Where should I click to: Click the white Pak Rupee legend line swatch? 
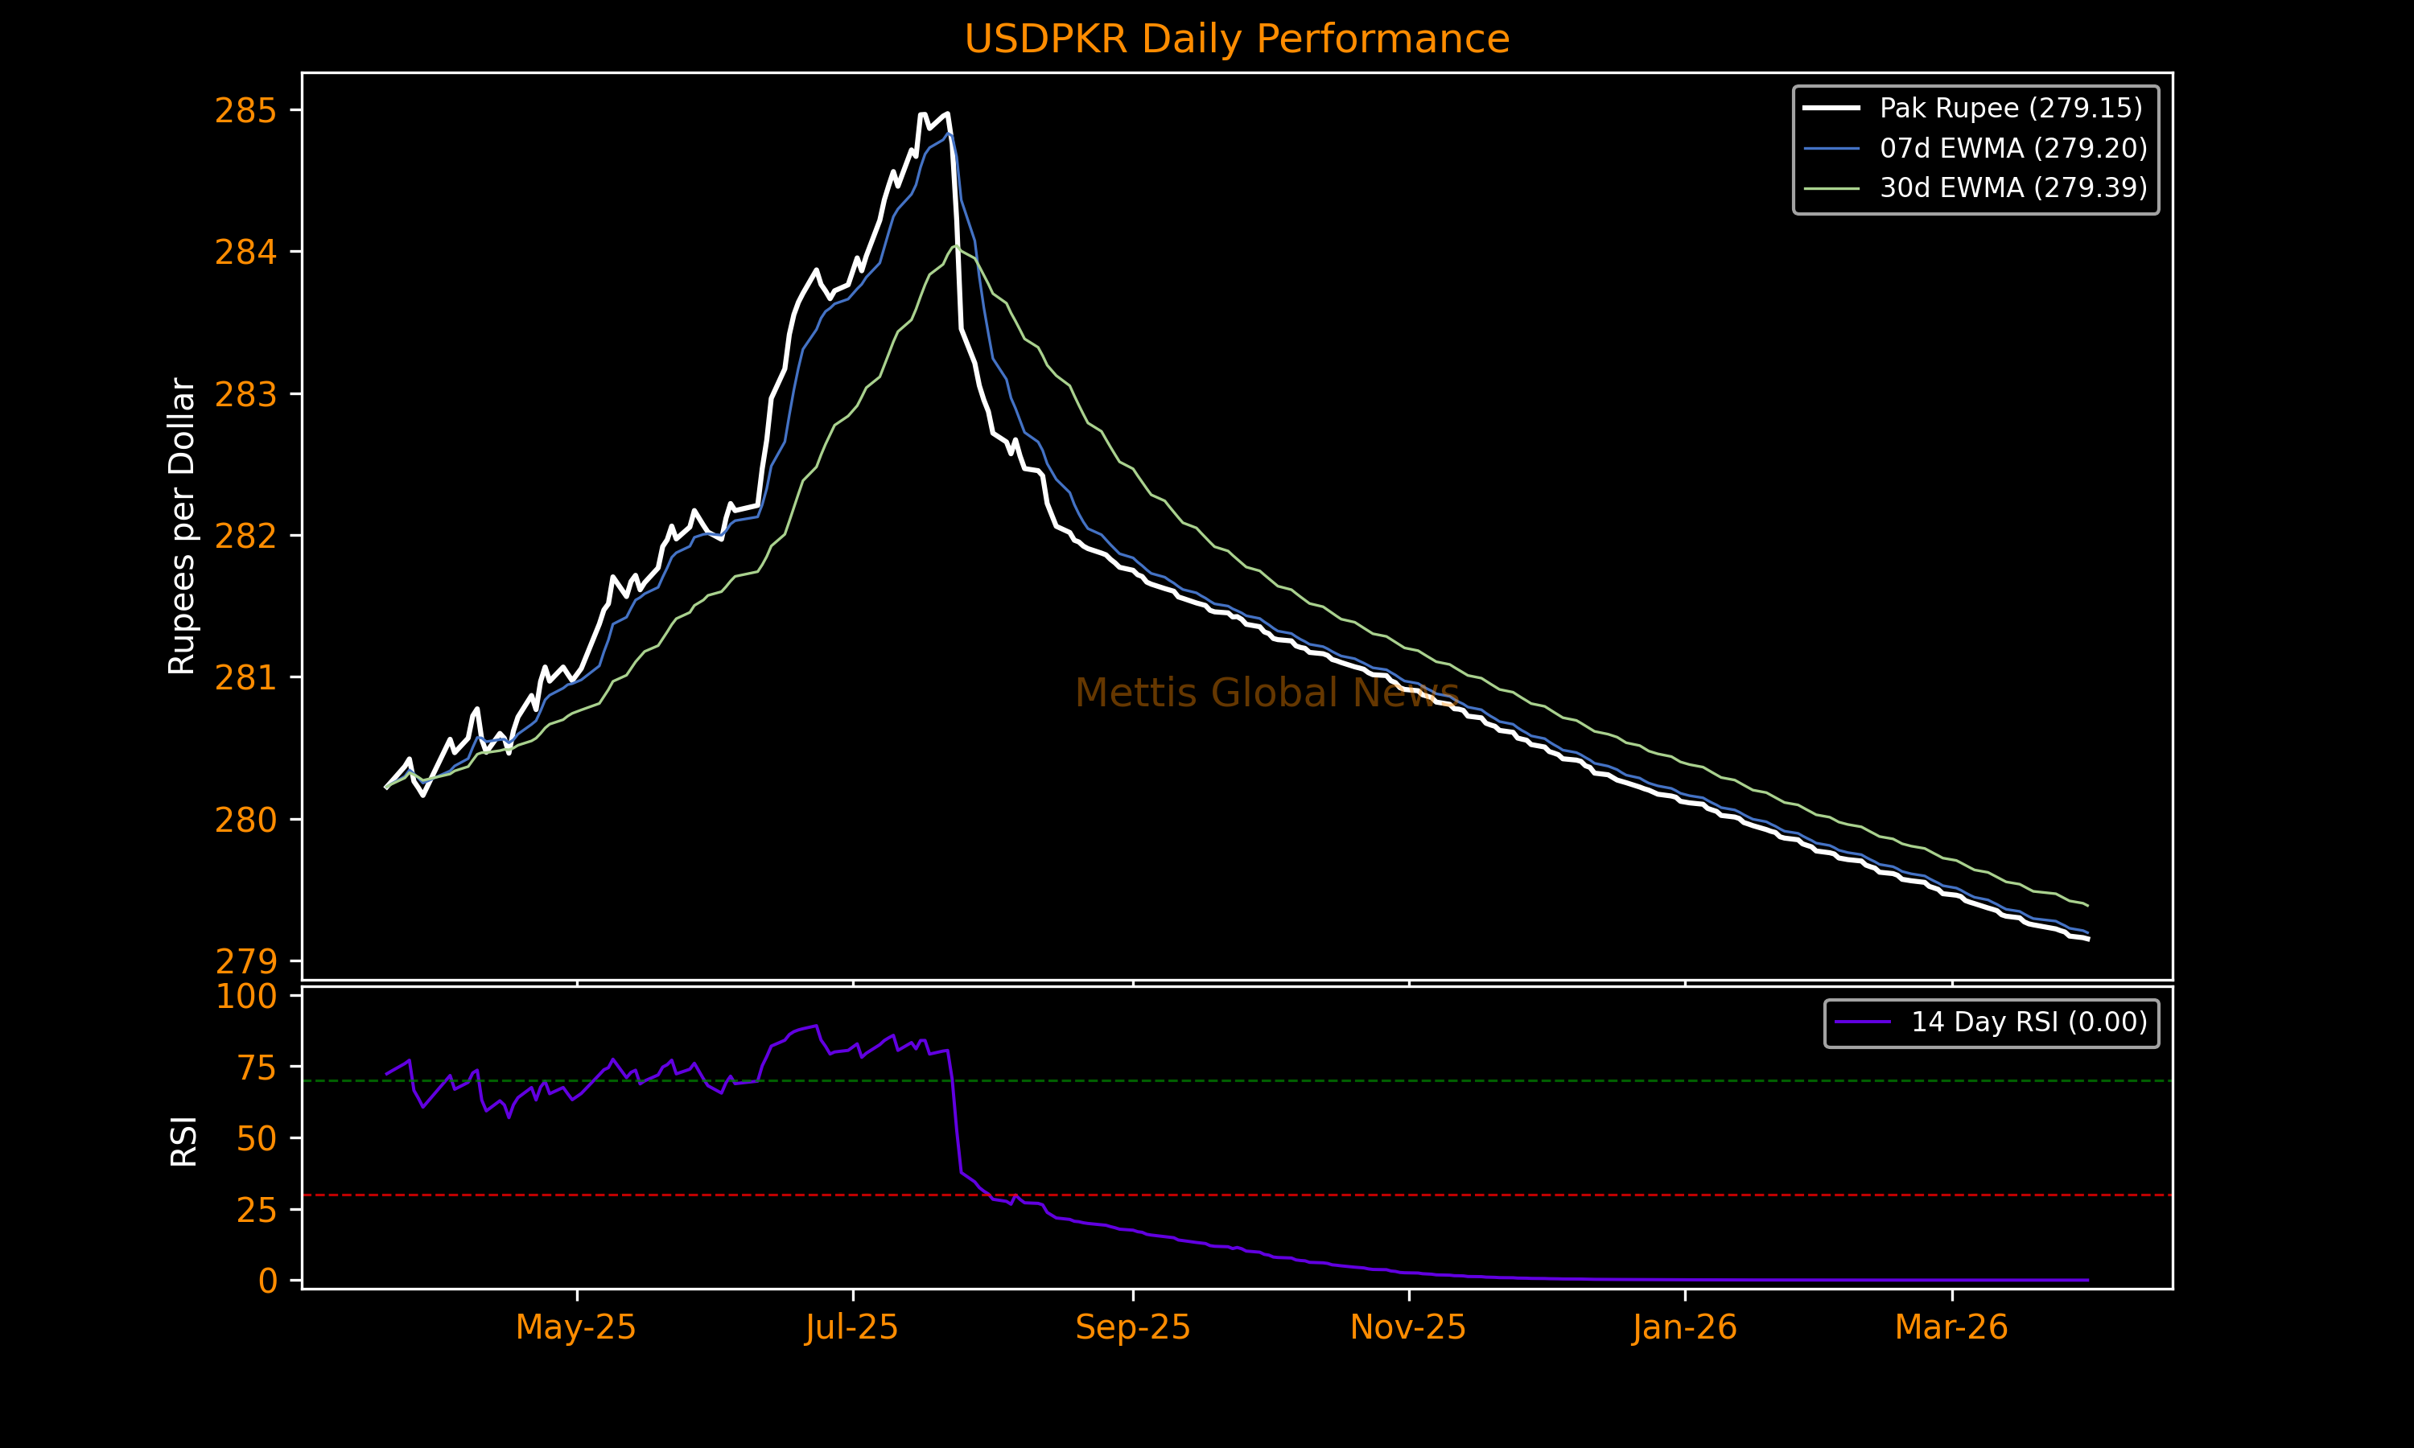click(1831, 109)
